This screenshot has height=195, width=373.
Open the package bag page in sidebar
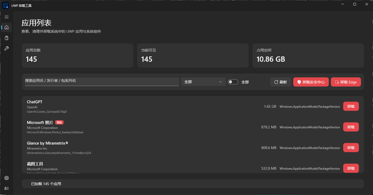click(7, 38)
